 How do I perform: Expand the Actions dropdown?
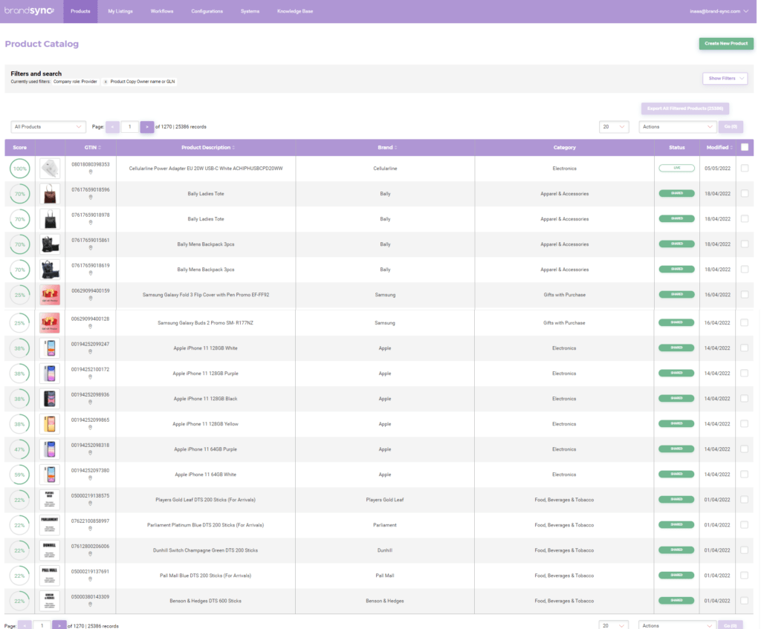(x=676, y=126)
